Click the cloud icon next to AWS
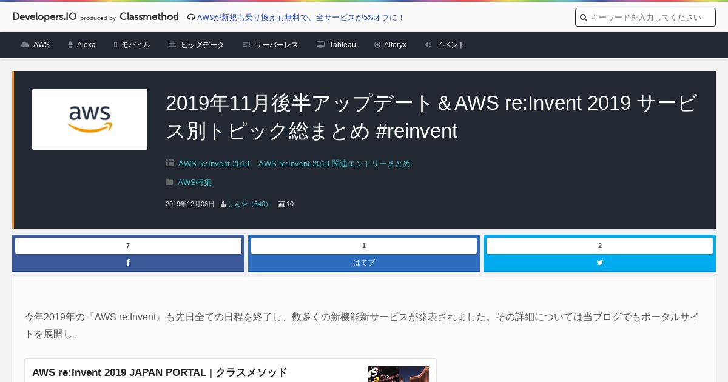Screen dimensions: 728x382 pyautogui.click(x=25, y=45)
